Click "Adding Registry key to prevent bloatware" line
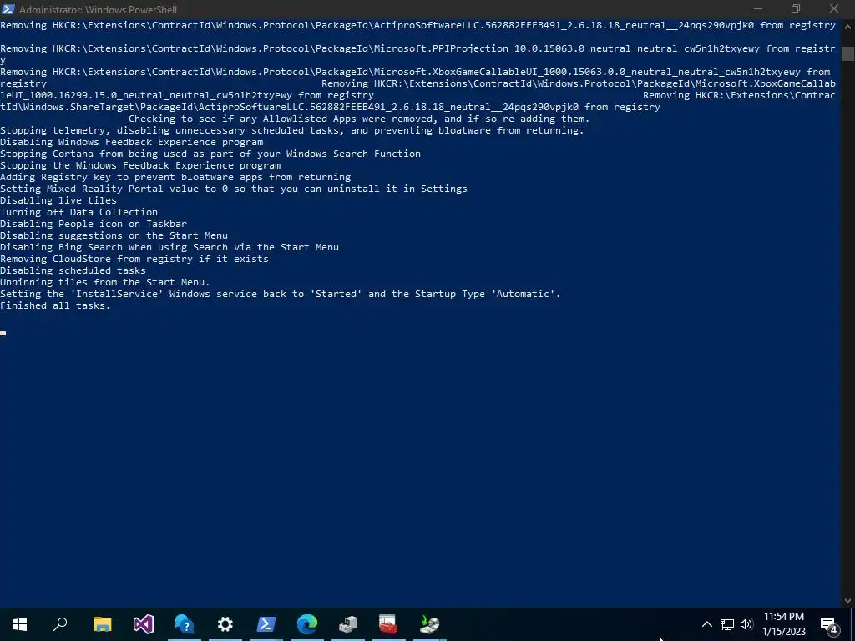The height and width of the screenshot is (641, 855). click(x=175, y=177)
